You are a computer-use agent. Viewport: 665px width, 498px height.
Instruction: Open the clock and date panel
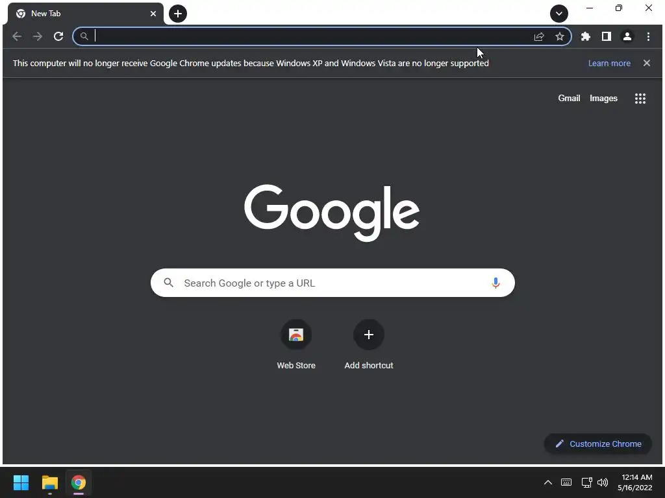(635, 482)
